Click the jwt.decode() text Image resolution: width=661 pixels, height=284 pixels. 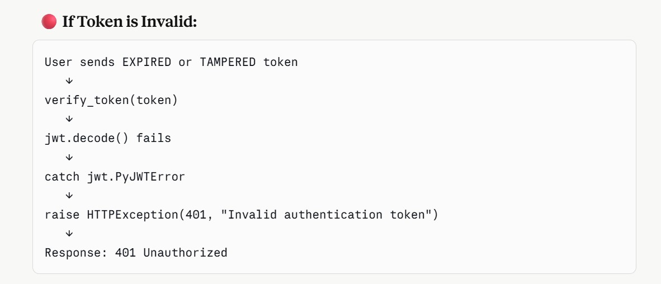click(87, 138)
